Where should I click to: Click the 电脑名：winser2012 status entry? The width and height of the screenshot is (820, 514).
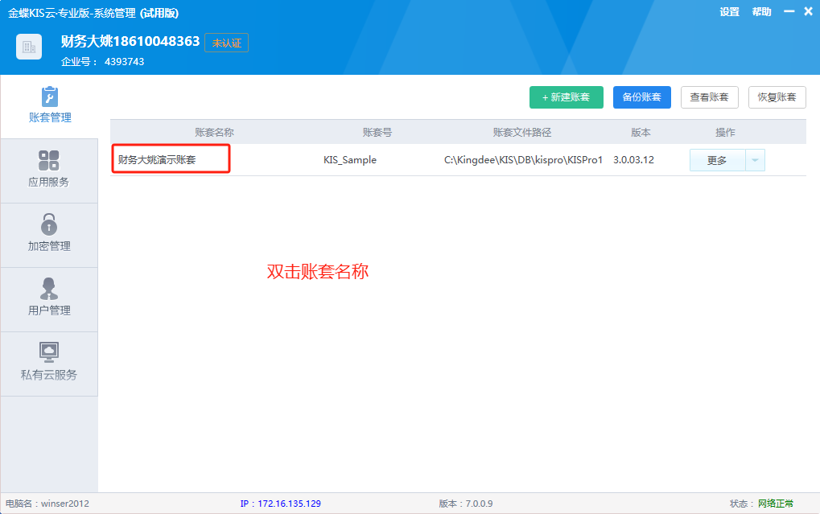47,504
